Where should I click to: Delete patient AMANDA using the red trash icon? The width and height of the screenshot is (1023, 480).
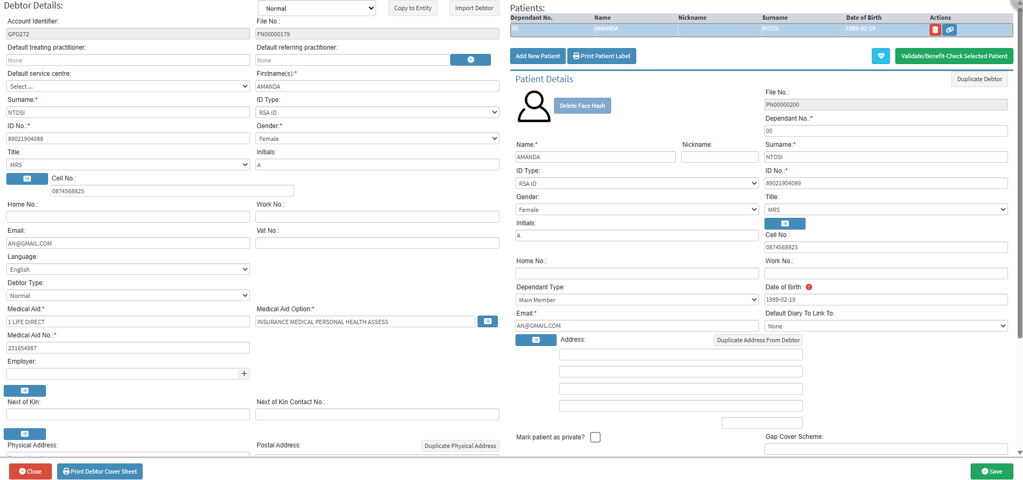934,30
